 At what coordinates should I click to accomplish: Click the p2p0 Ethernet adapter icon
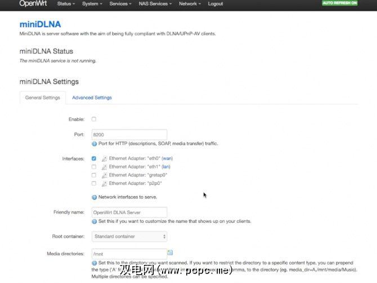tap(104, 184)
